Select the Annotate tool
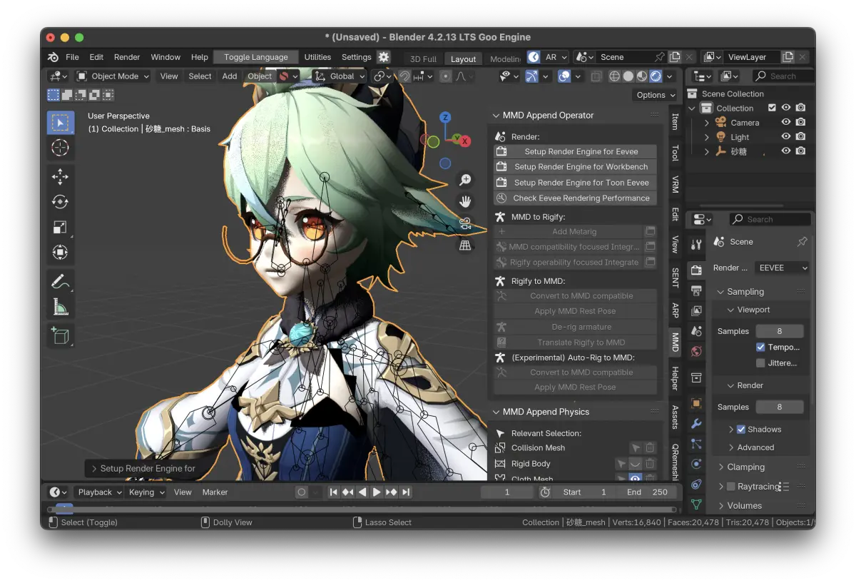The width and height of the screenshot is (856, 583). pyautogui.click(x=61, y=281)
